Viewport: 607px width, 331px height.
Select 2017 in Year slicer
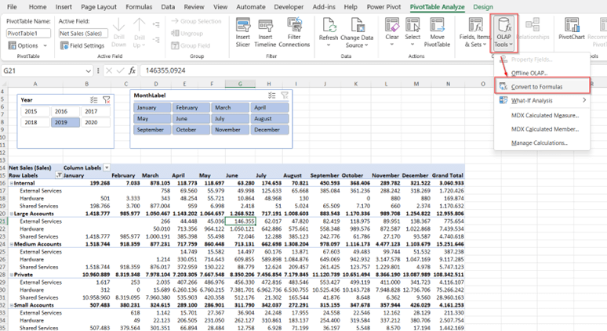click(96, 111)
